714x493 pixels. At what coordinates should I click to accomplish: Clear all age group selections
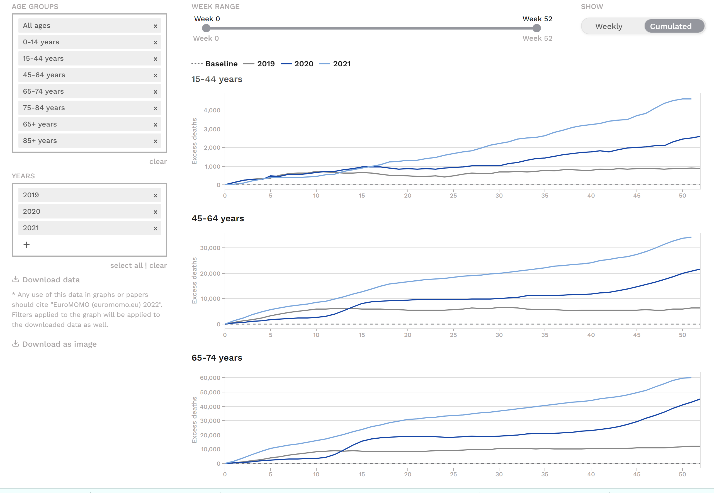click(158, 161)
